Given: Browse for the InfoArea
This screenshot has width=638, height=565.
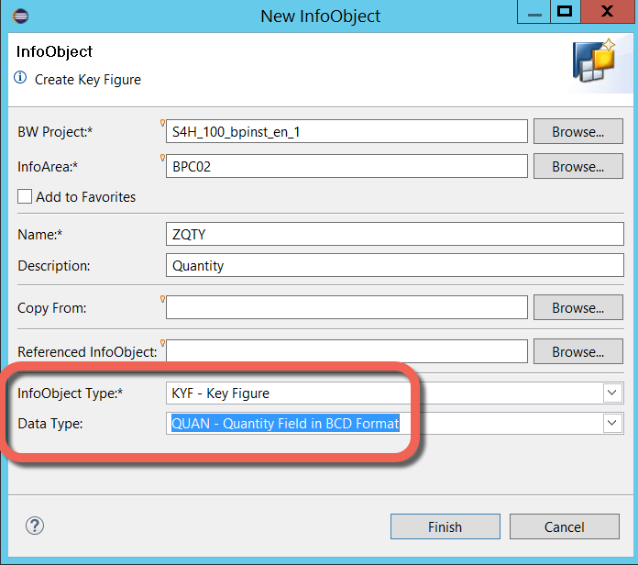Looking at the screenshot, I should [577, 166].
